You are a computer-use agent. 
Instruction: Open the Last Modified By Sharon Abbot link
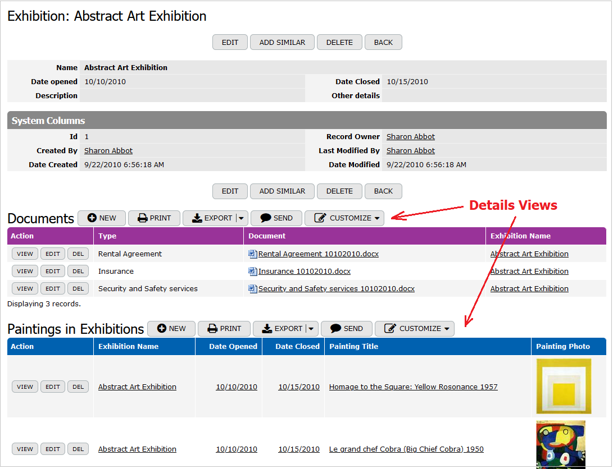click(411, 150)
